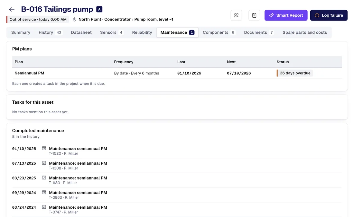The height and width of the screenshot is (217, 354).
Task: Click the Tasks for this asset heading
Action: click(x=33, y=102)
